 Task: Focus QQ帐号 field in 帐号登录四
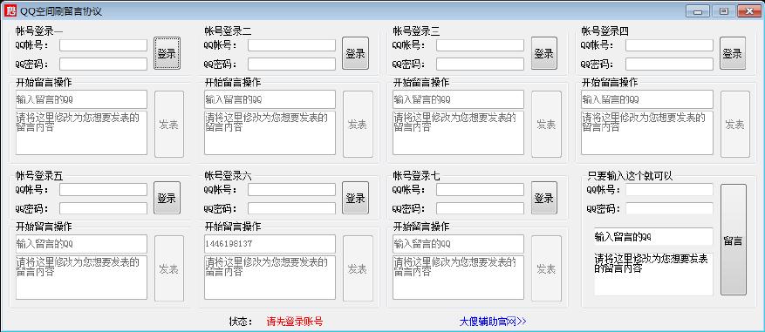pos(669,45)
